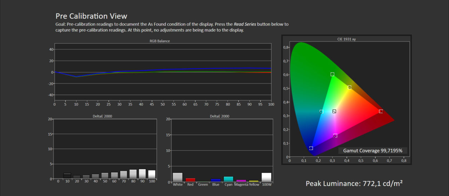Click the White bar in color DeltaE chart
449x196 pixels.
pos(177,177)
